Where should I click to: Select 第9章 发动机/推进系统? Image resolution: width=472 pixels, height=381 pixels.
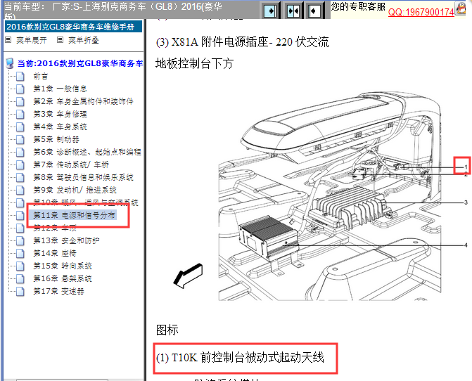tap(75, 190)
